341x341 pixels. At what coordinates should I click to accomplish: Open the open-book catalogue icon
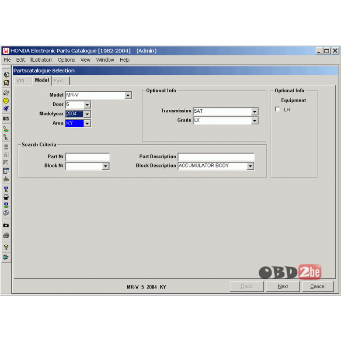coord(6,93)
